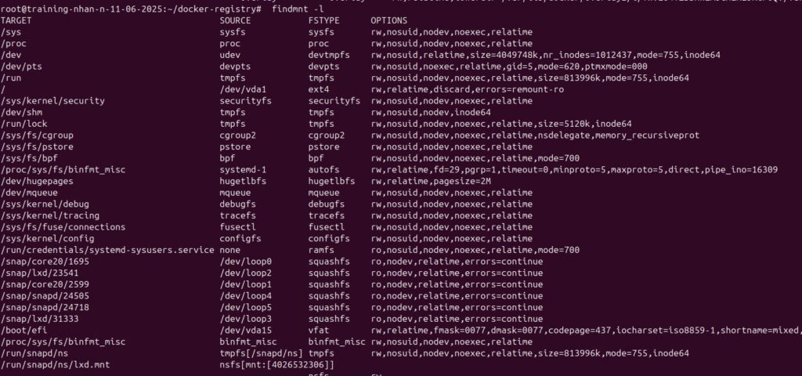Click the ramfs filesystem type
The width and height of the screenshot is (802, 376).
(322, 250)
